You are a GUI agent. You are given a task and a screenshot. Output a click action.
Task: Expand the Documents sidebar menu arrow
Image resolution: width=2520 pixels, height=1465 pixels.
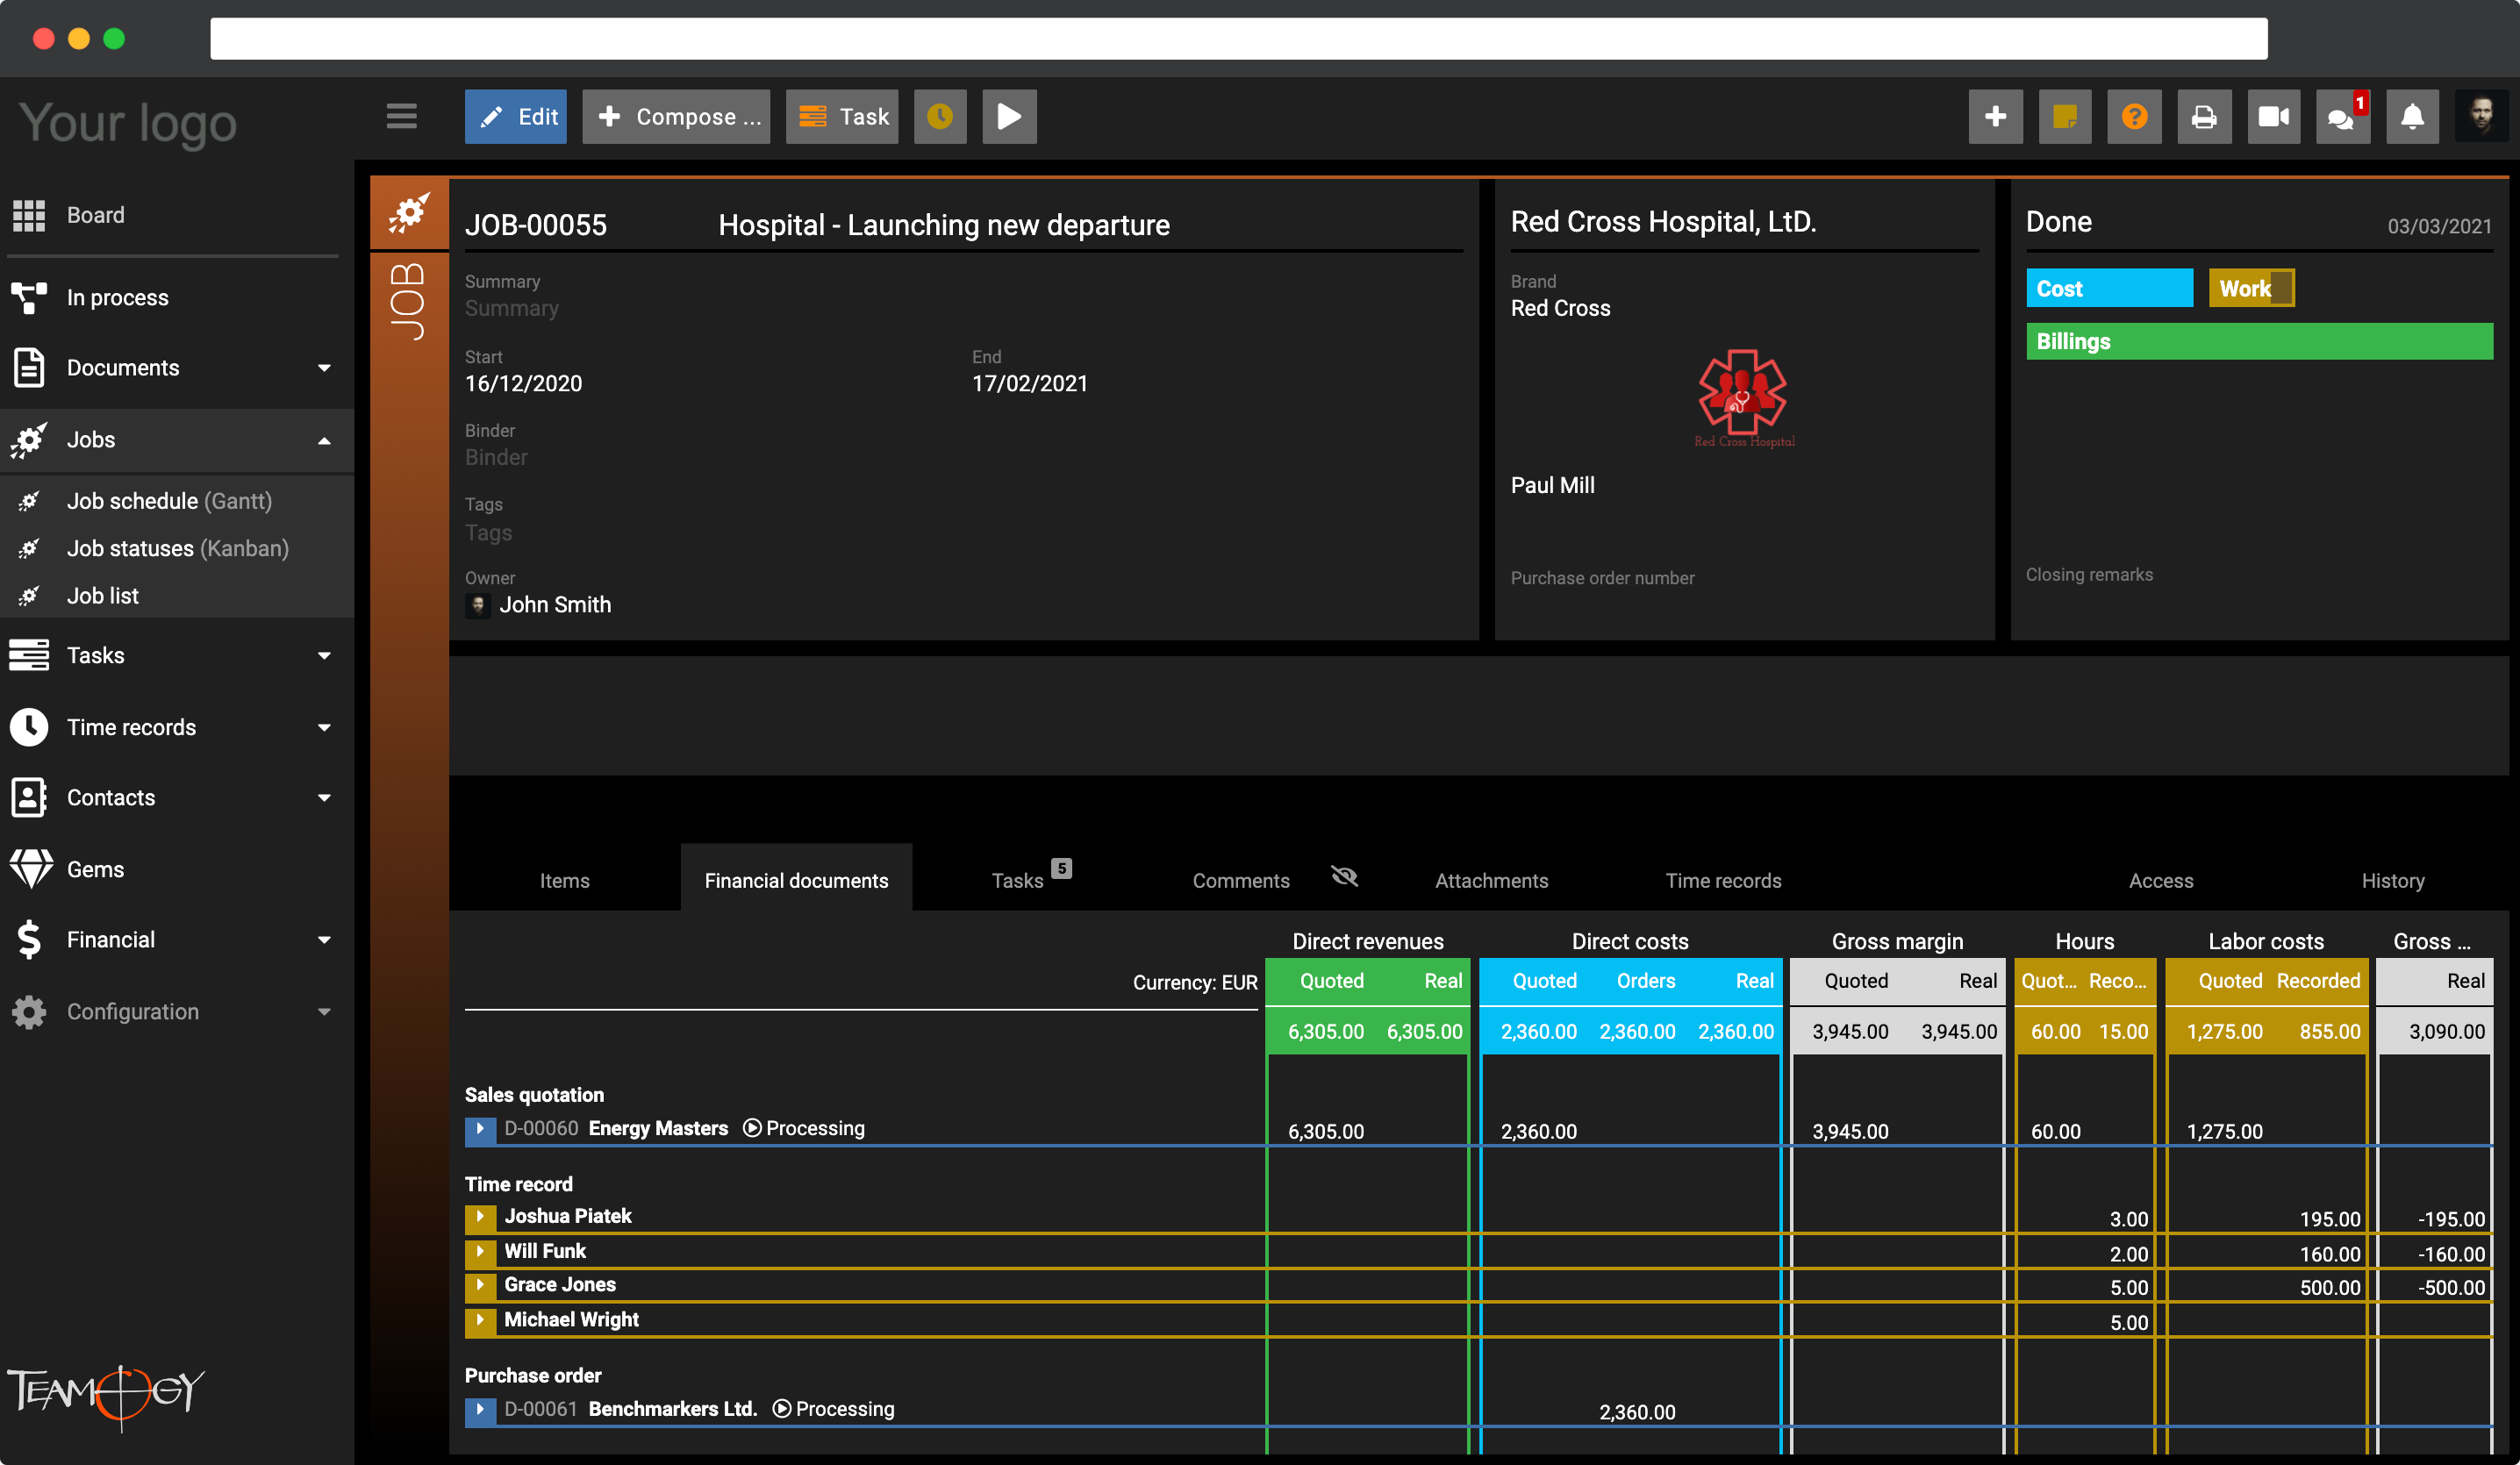tap(324, 368)
